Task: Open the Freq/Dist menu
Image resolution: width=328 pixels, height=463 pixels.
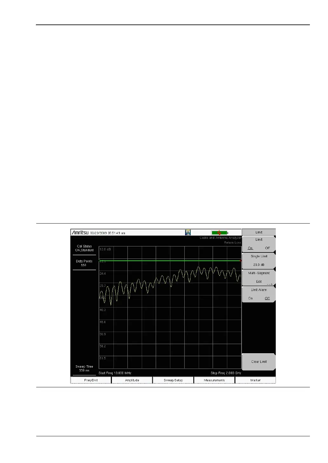Action: coord(91,380)
